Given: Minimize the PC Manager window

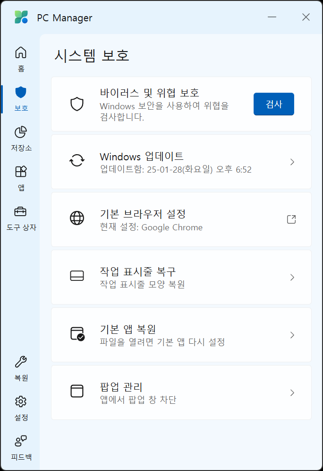Looking at the screenshot, I should coord(272,17).
